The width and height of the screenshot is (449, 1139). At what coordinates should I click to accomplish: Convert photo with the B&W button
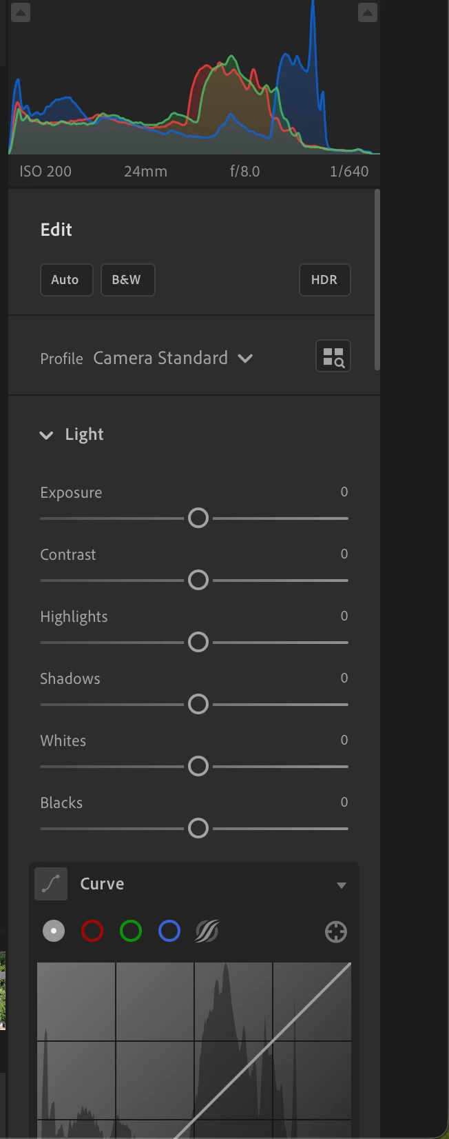[127, 280]
